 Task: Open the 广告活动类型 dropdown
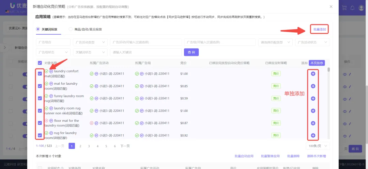90,43
